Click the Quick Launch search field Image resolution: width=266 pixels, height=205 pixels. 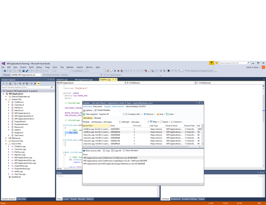pyautogui.click(x=233, y=63)
